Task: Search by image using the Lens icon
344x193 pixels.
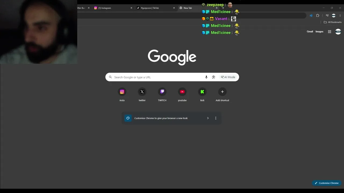Action: coord(213,77)
